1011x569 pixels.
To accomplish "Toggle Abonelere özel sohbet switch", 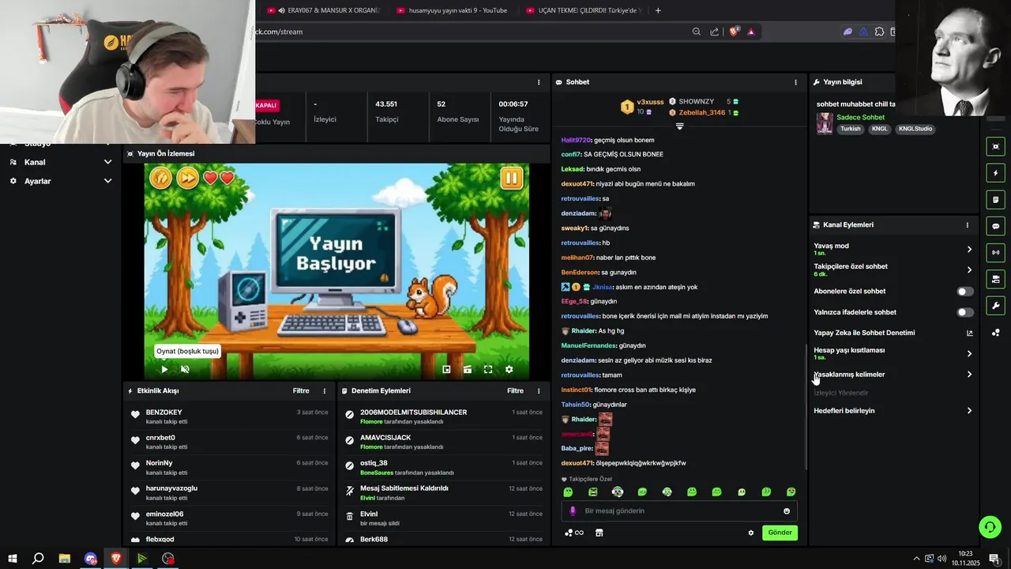I will (965, 292).
